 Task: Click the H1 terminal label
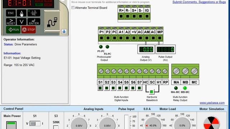tap(159, 82)
